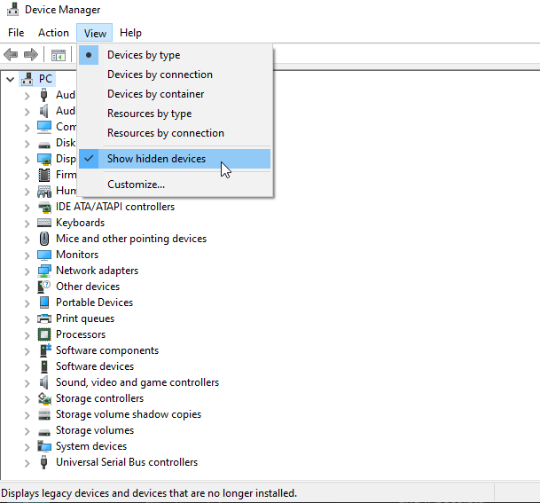This screenshot has height=503, width=540.
Task: Open the Action menu
Action: click(x=53, y=33)
